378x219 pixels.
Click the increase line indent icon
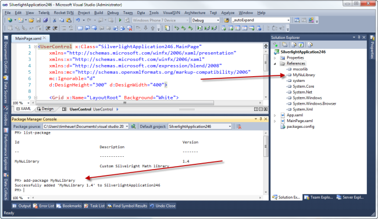click(x=55, y=28)
